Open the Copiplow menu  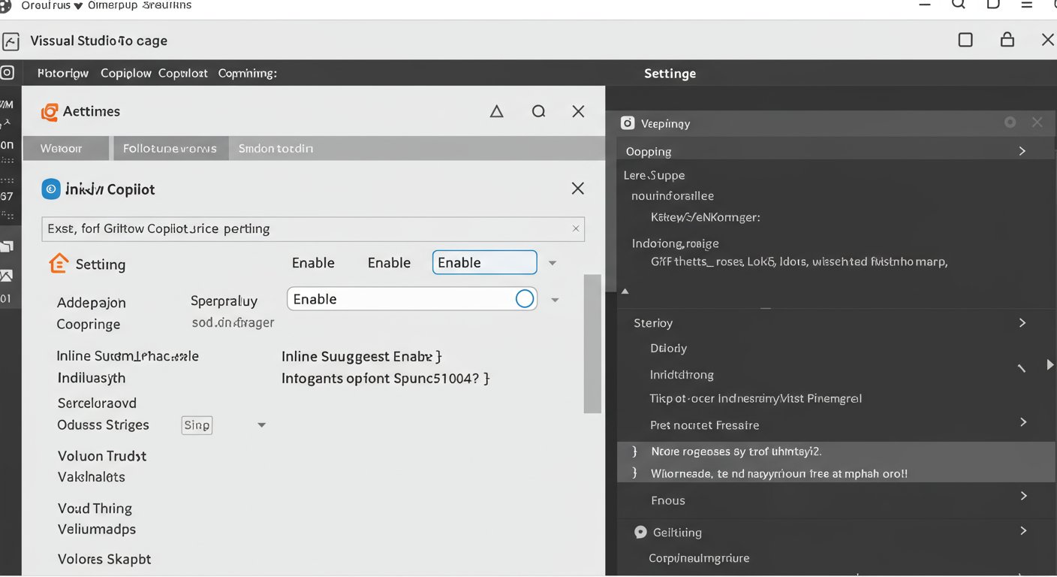click(x=125, y=73)
